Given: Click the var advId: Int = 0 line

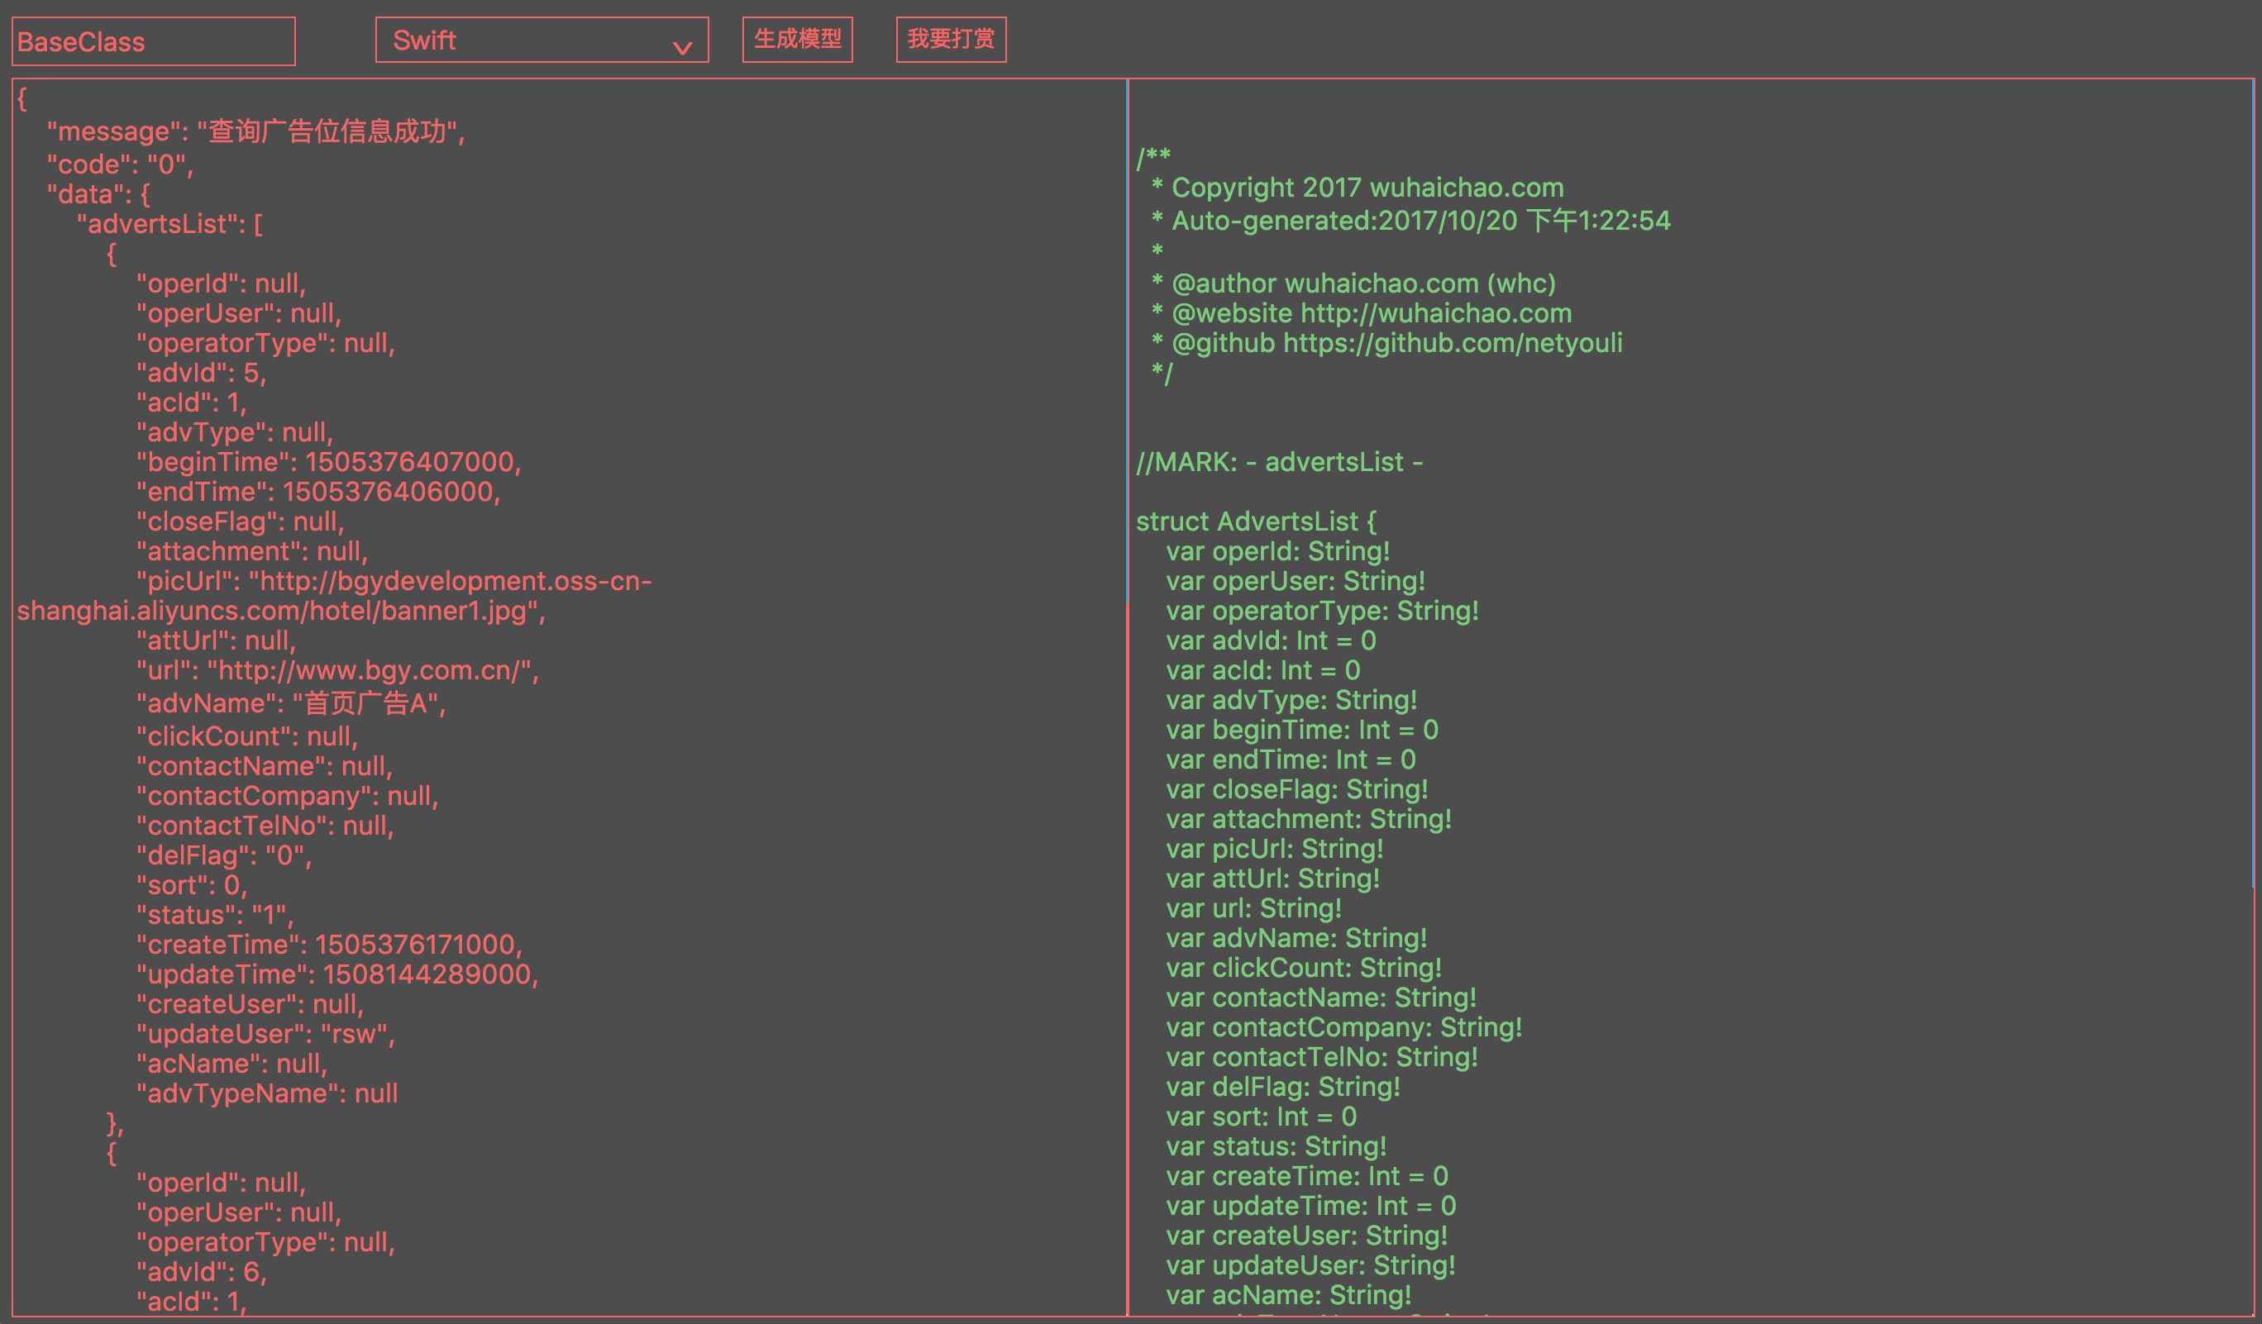Looking at the screenshot, I should coord(1271,641).
